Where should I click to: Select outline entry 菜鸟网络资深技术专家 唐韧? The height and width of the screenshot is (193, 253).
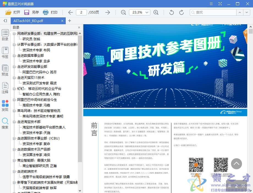click(43, 116)
